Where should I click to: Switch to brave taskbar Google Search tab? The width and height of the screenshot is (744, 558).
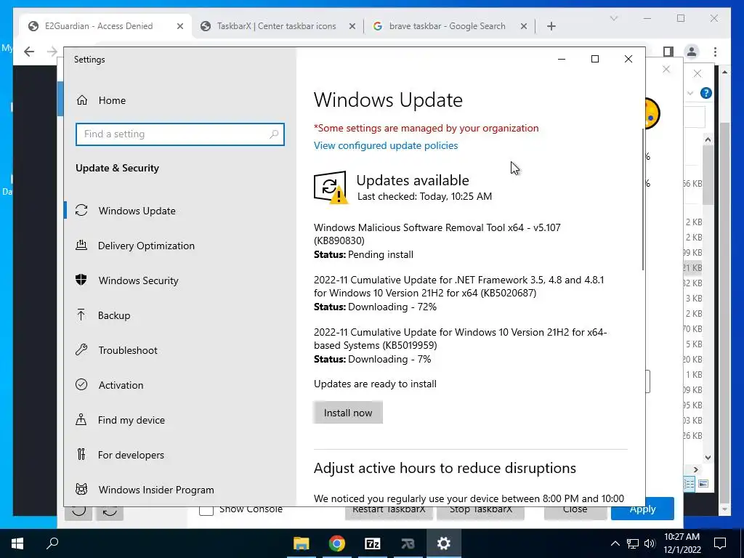(447, 26)
